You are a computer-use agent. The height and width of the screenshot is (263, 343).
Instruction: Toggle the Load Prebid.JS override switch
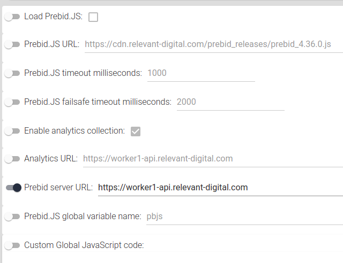12,17
